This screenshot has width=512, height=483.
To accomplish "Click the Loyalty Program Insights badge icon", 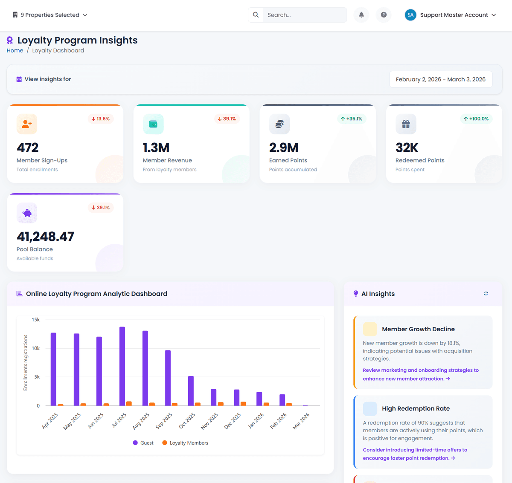I will point(9,40).
